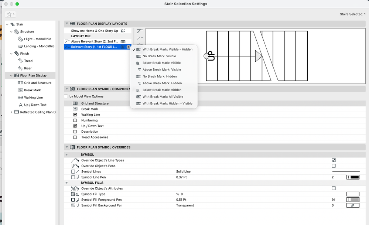Open the Tread finish settings

(x=28, y=61)
